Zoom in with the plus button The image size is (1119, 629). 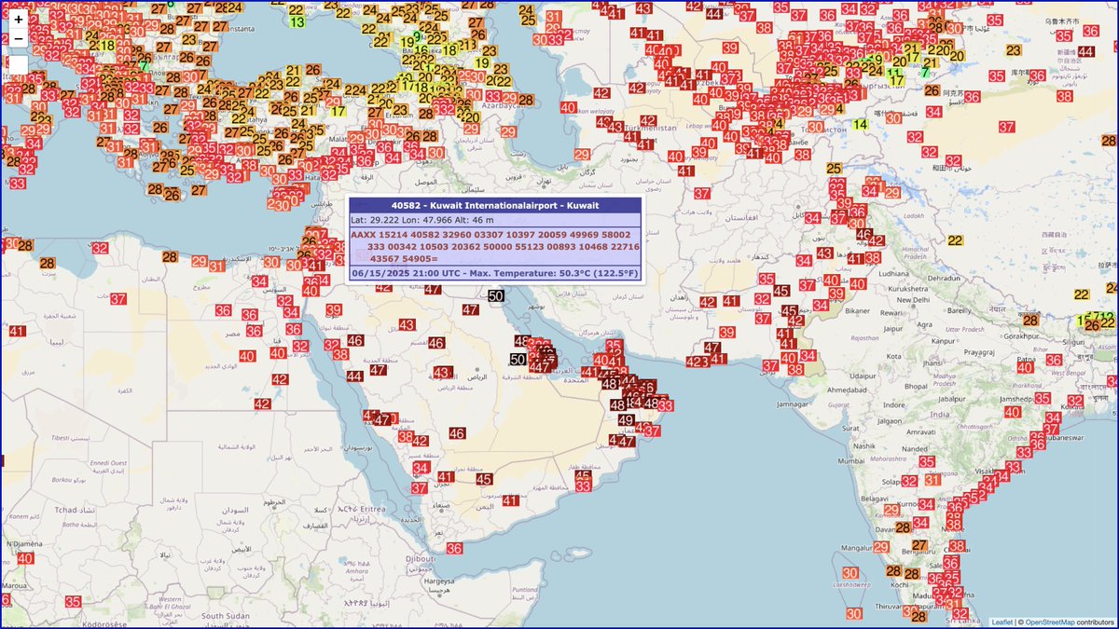pyautogui.click(x=19, y=19)
